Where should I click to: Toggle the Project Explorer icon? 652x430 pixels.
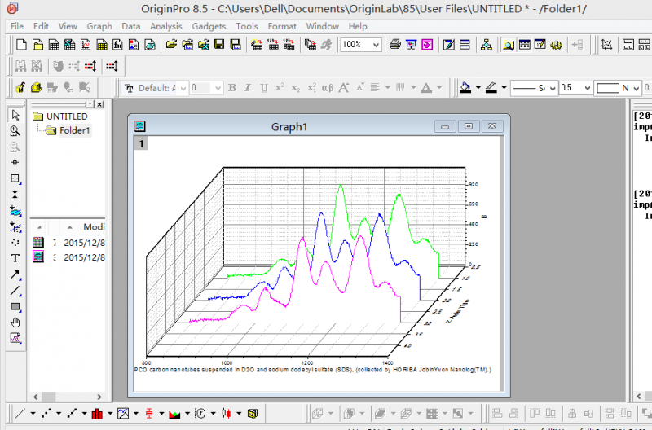tap(508, 45)
